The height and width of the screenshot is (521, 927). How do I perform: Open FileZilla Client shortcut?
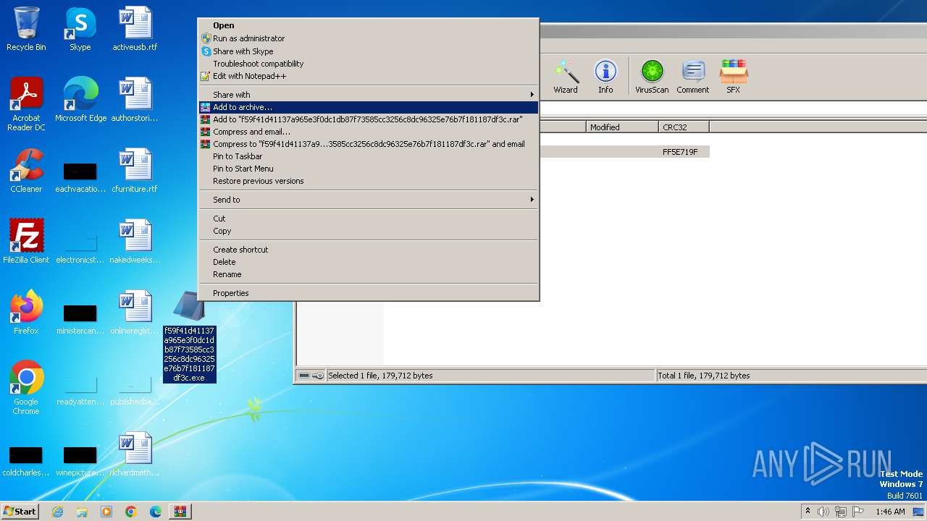[x=26, y=242]
